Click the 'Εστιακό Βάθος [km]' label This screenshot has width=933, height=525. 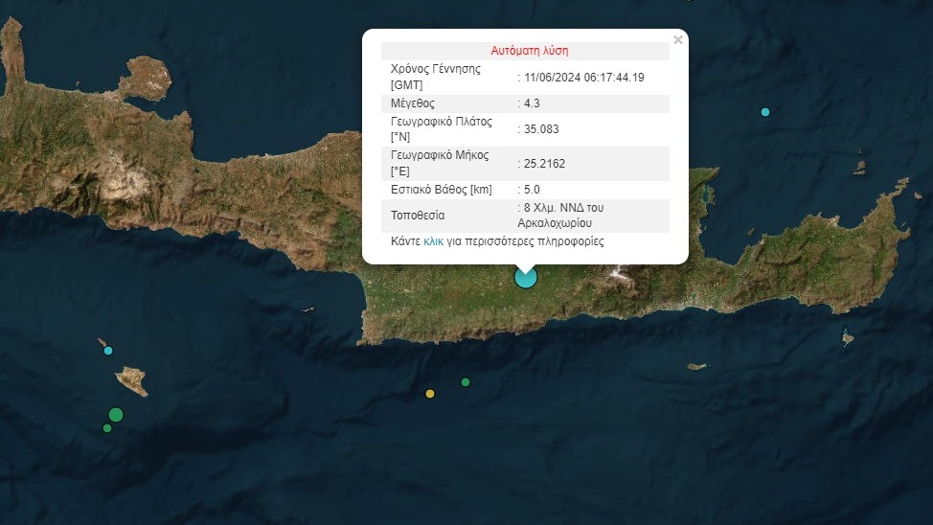pyautogui.click(x=441, y=190)
